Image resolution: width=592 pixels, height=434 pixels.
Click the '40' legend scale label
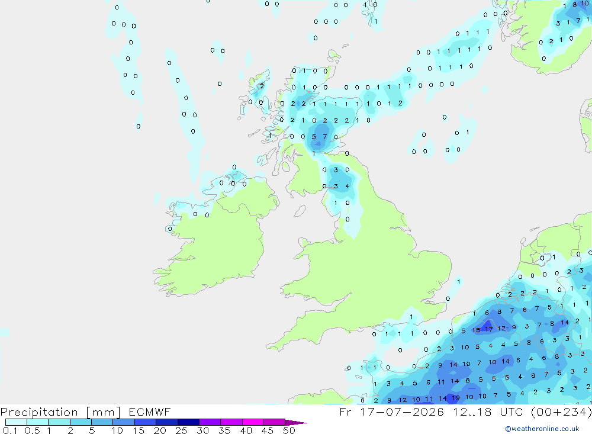[246, 430]
